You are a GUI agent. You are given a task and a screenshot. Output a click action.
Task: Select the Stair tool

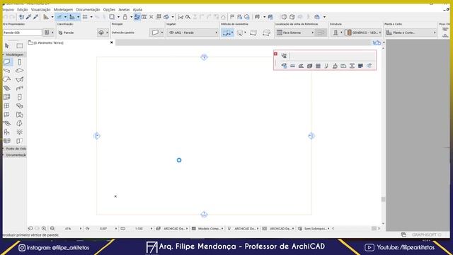pos(7,88)
